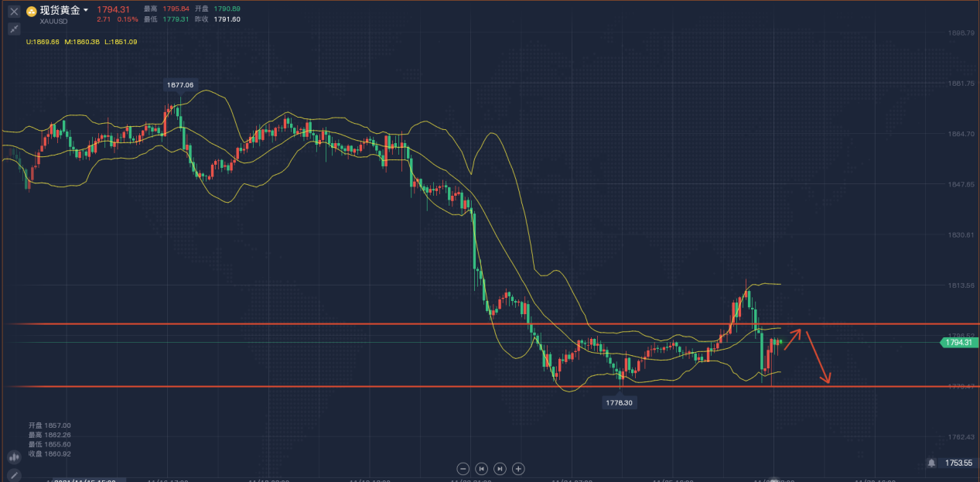Click the 最低 1779.31 value
The height and width of the screenshot is (482, 980).
pyautogui.click(x=166, y=19)
